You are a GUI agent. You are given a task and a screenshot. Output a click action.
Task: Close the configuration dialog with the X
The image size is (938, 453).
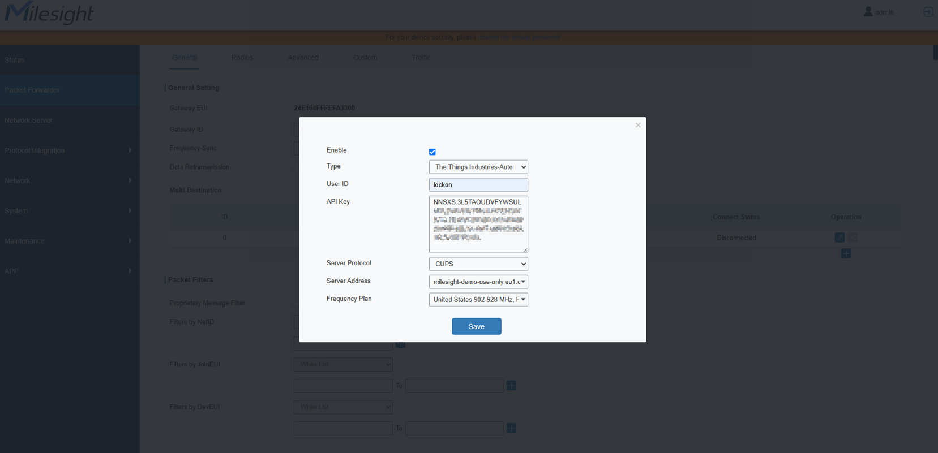[x=638, y=125]
